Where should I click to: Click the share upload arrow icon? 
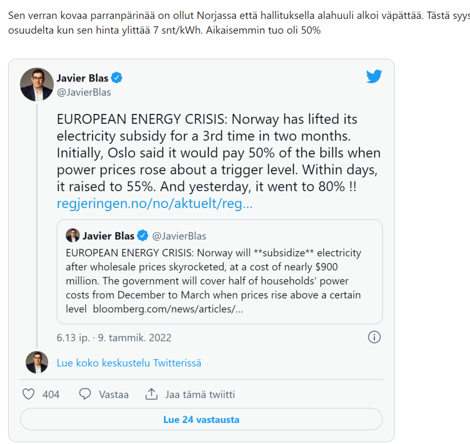coord(152,394)
